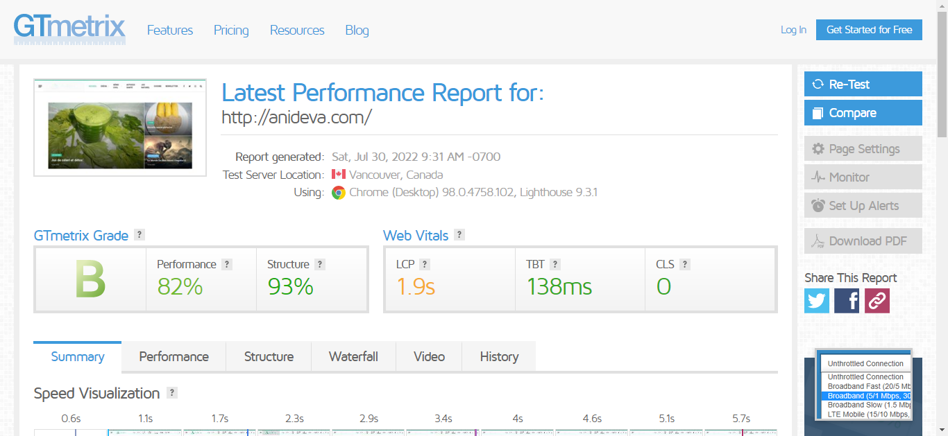The width and height of the screenshot is (948, 436).
Task: Open help icon beside TBT
Action: pos(555,264)
